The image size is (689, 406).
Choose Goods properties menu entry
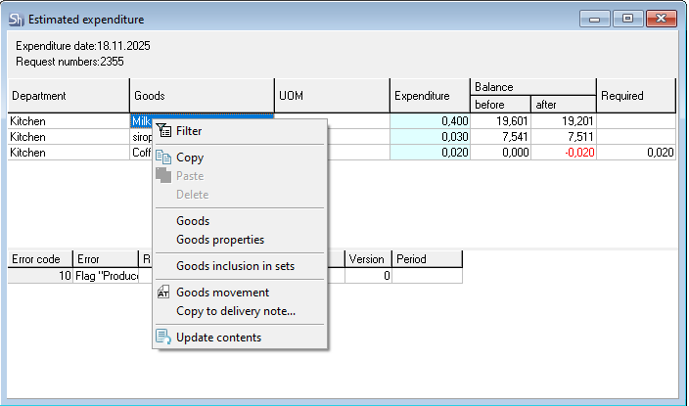[x=219, y=240]
